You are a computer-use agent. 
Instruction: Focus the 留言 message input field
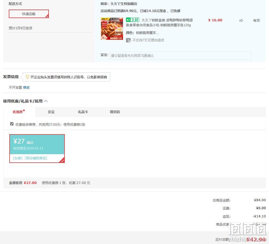pos(180,56)
